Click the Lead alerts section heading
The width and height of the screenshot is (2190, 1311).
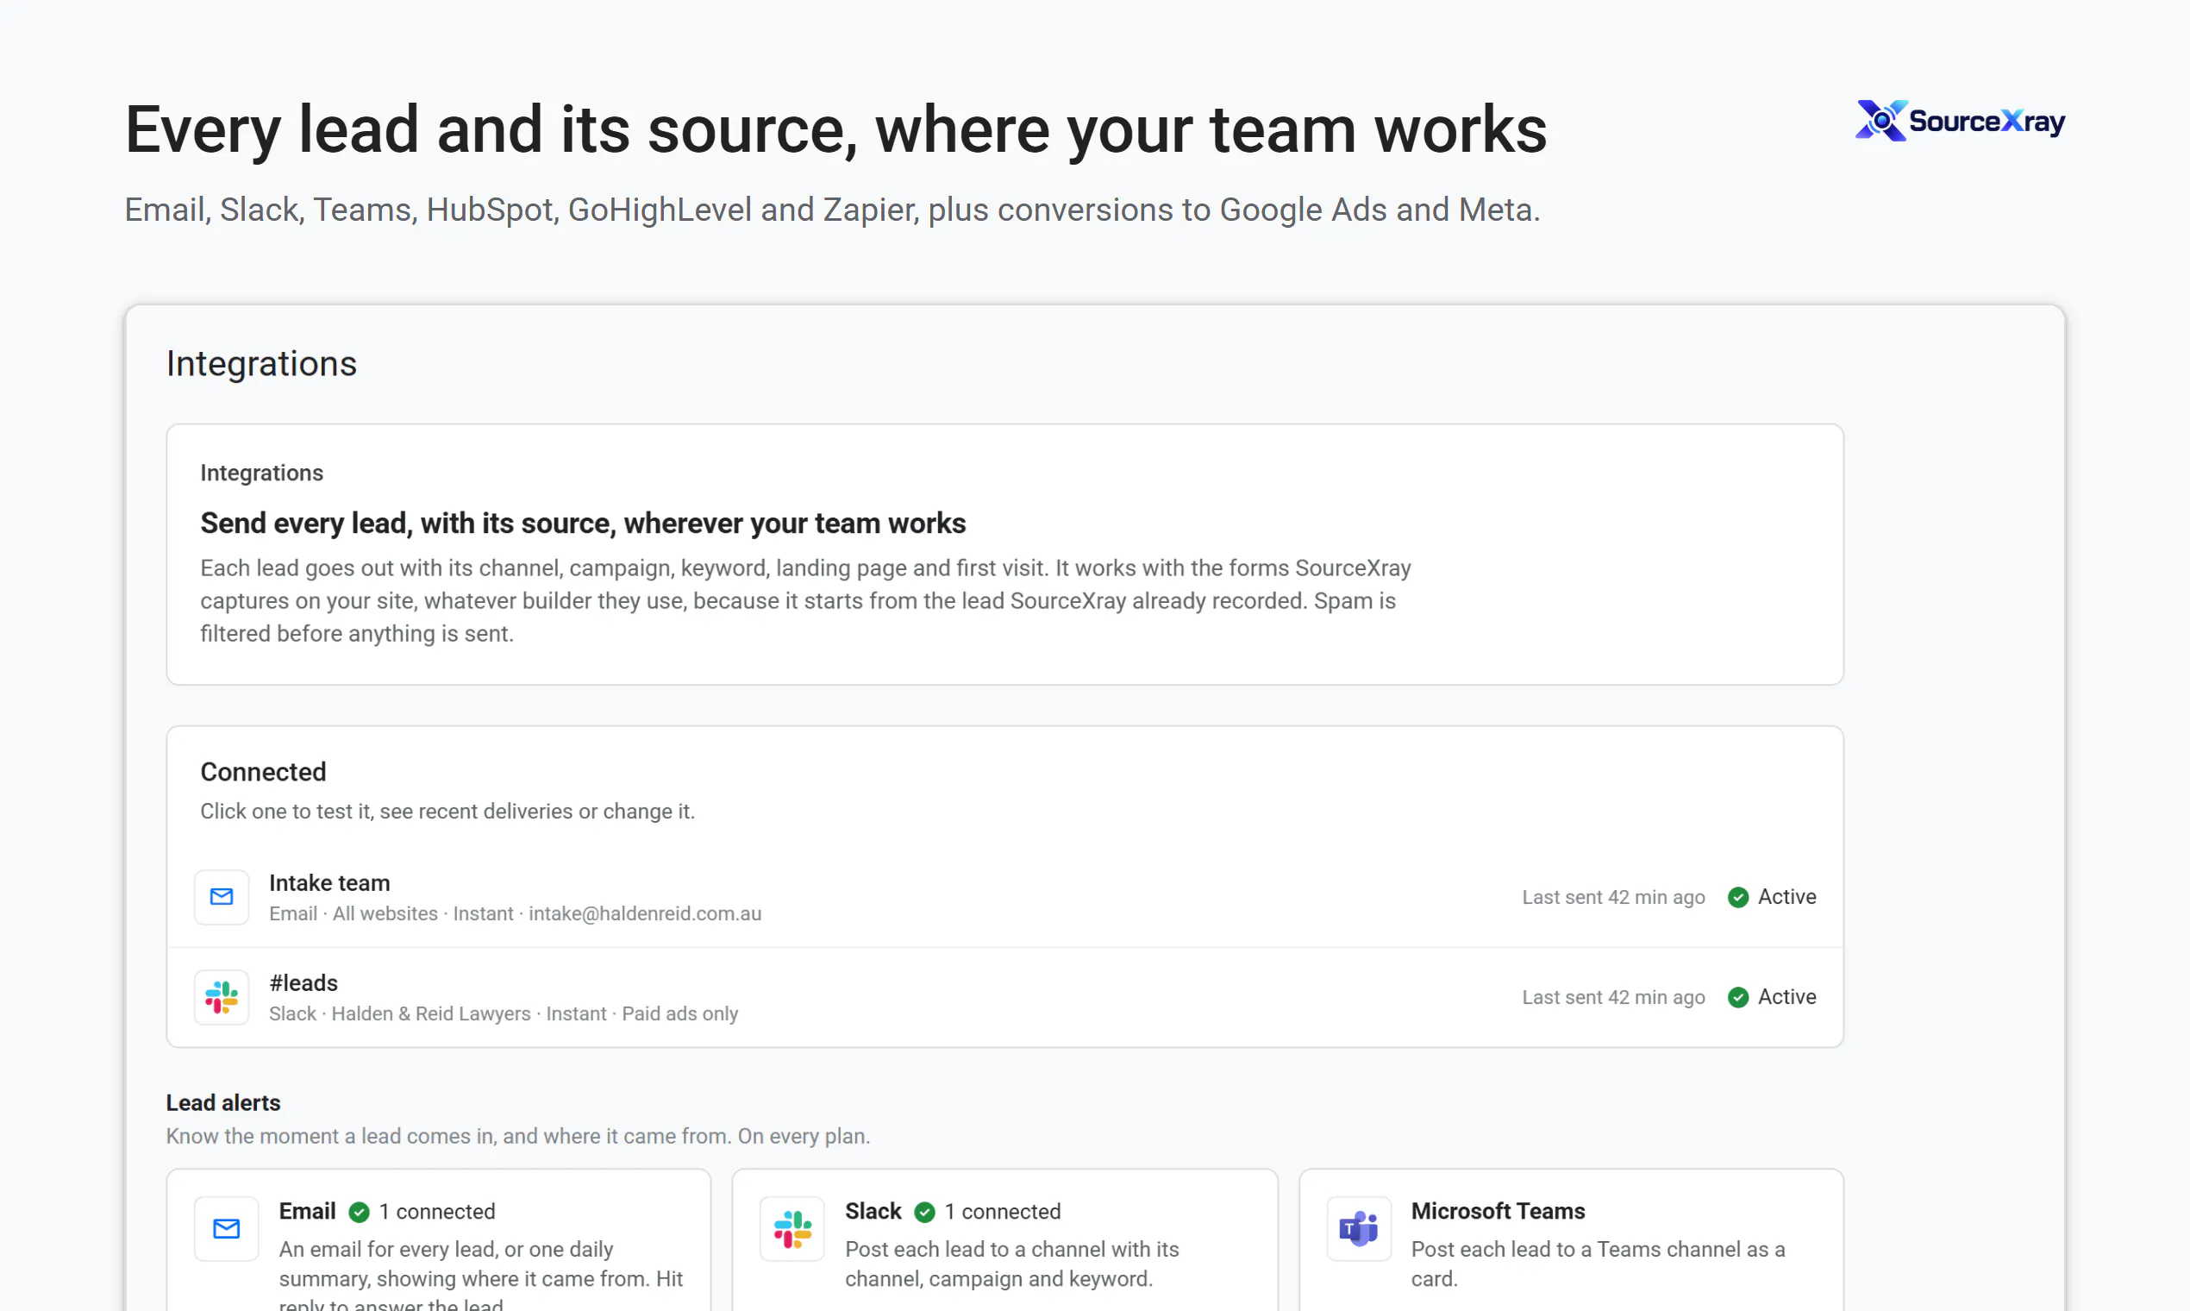[223, 1102]
